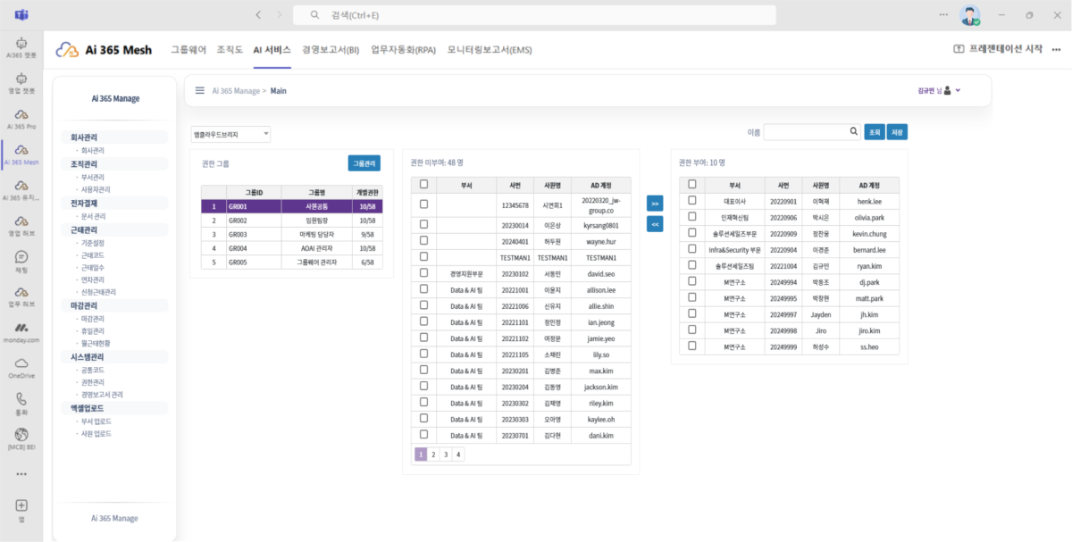Open 사원 업로드 under 엑셀업로드

[x=96, y=433]
